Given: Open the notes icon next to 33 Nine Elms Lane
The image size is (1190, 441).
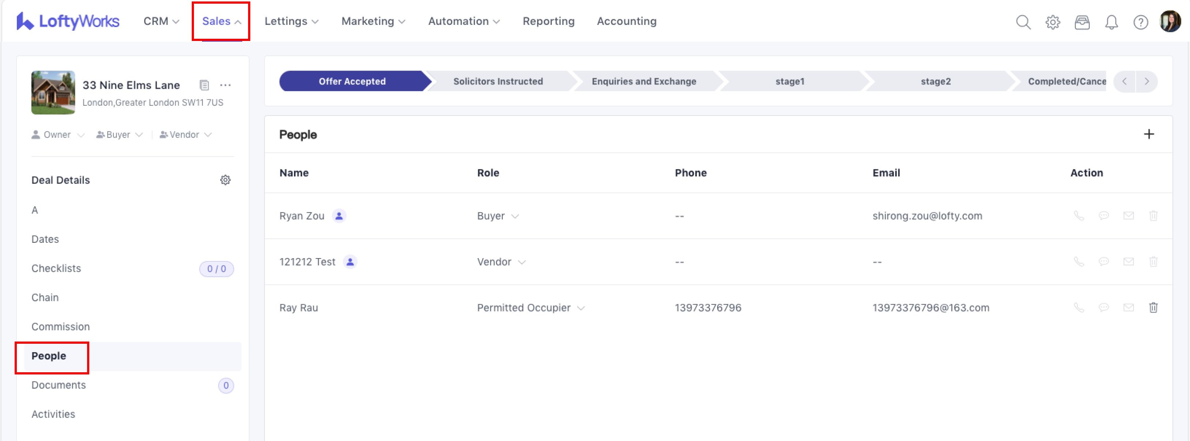Looking at the screenshot, I should [x=204, y=85].
